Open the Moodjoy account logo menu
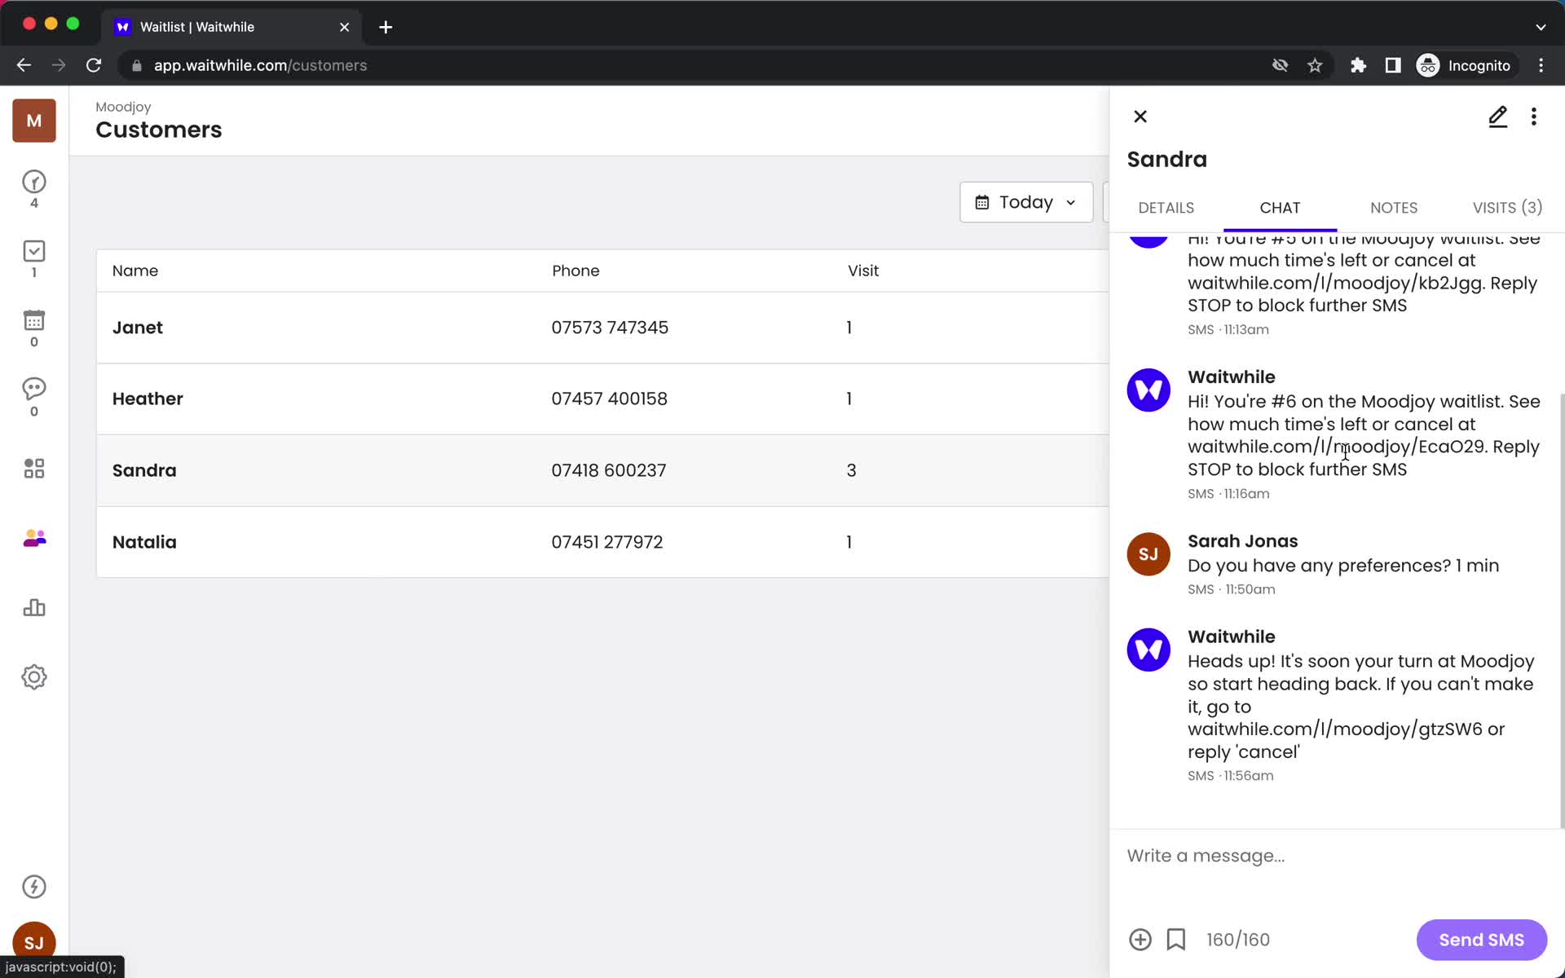This screenshot has height=978, width=1565. pyautogui.click(x=34, y=121)
